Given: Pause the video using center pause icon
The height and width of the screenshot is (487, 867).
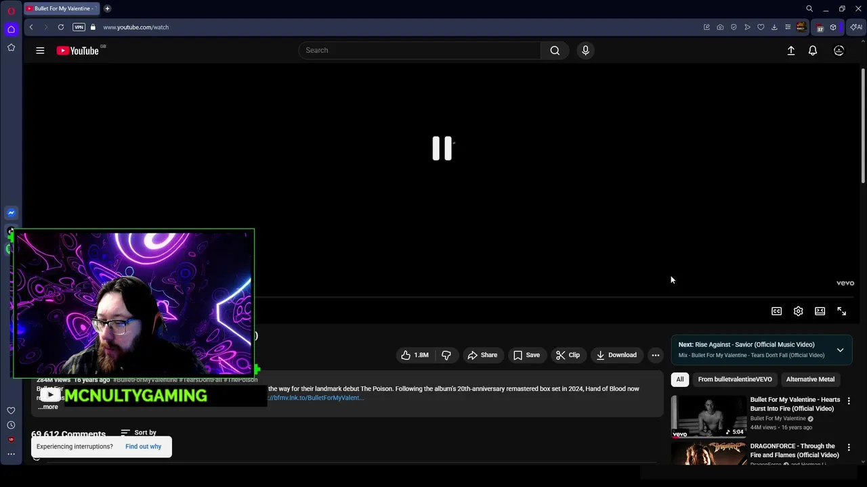Looking at the screenshot, I should (x=442, y=148).
